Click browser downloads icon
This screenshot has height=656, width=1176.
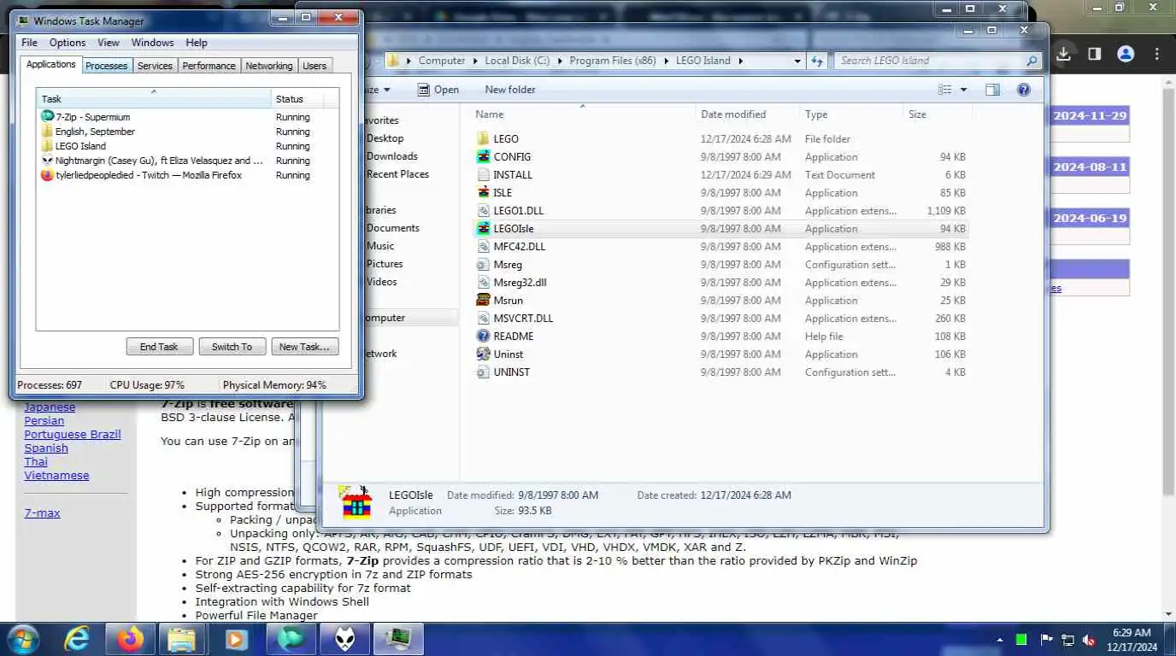(1063, 54)
